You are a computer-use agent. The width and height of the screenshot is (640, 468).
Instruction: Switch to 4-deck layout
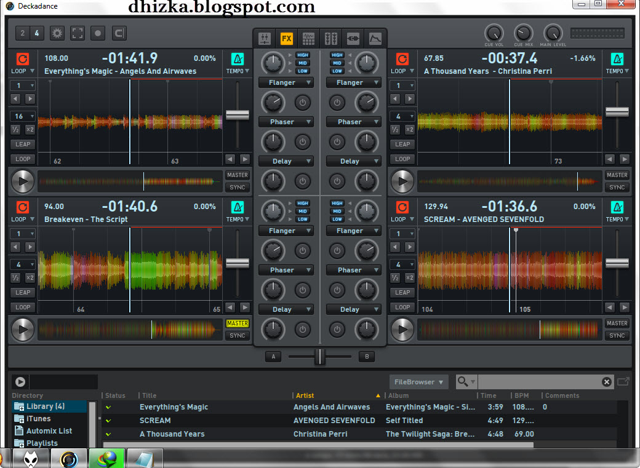click(x=37, y=33)
